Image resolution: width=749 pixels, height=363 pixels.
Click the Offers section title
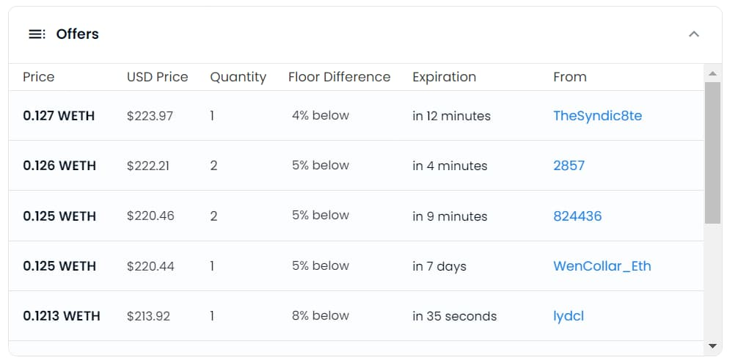click(x=77, y=34)
